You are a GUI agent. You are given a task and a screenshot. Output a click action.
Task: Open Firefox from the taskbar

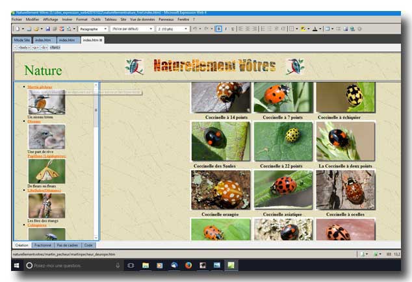click(x=188, y=266)
